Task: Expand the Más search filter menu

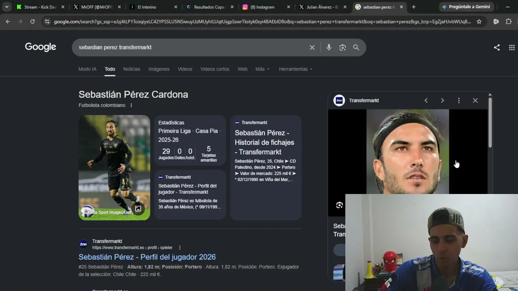Action: tap(262, 69)
